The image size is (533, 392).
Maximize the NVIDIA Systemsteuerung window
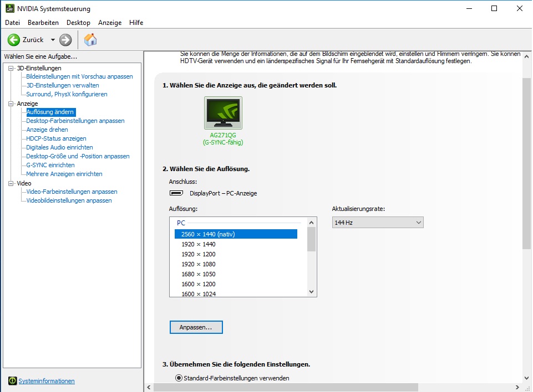tap(494, 8)
